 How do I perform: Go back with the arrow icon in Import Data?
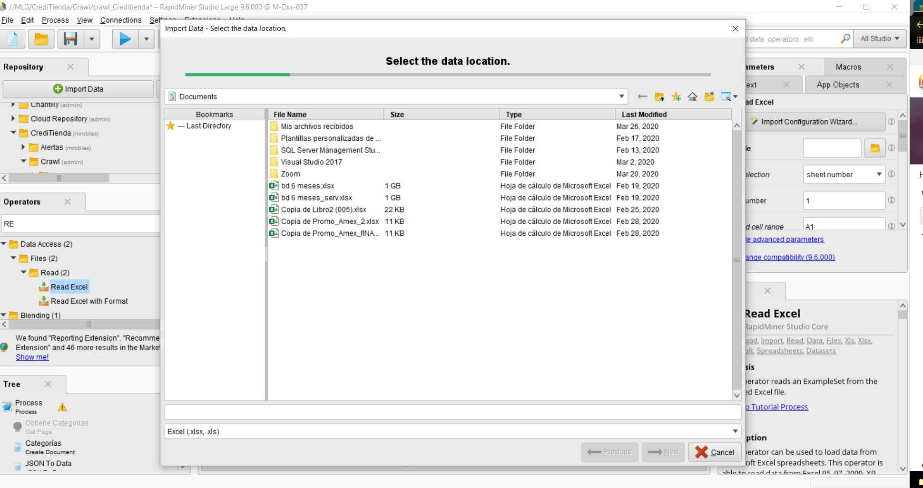tap(642, 96)
